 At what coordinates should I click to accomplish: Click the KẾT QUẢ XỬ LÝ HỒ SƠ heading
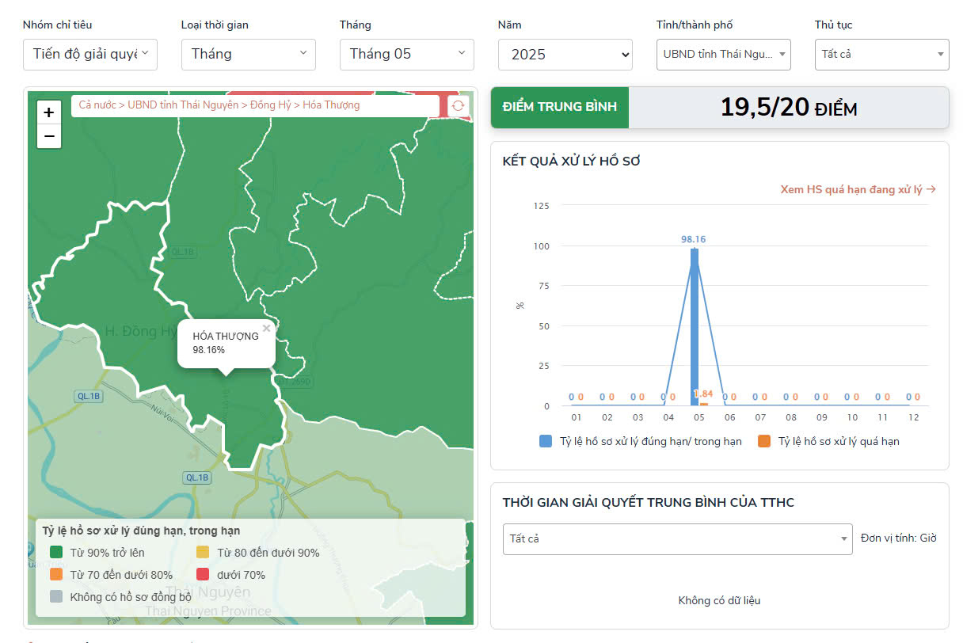(572, 162)
